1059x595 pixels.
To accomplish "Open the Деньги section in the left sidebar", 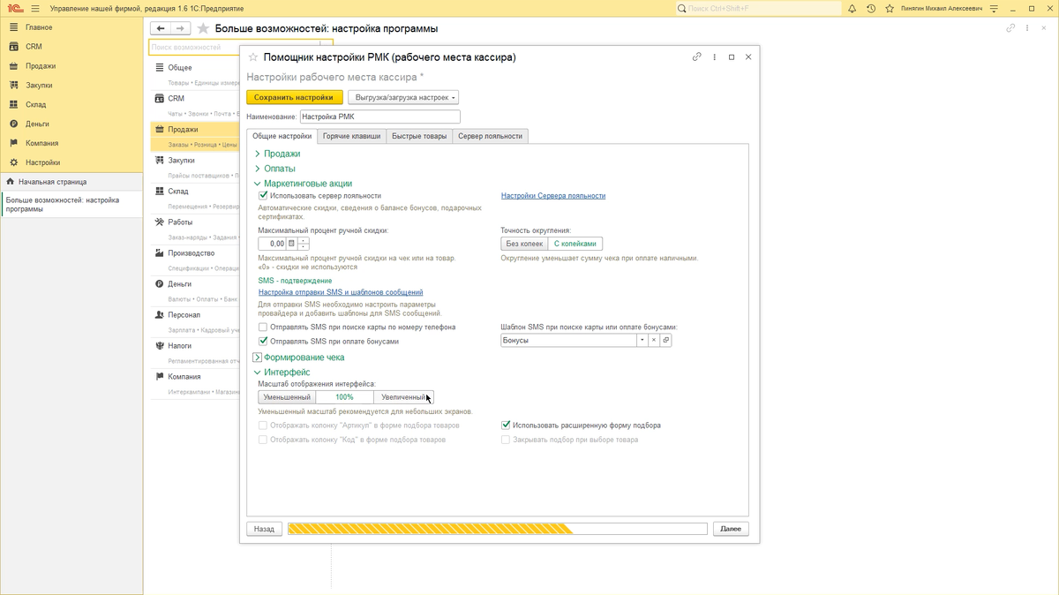I will pos(37,124).
